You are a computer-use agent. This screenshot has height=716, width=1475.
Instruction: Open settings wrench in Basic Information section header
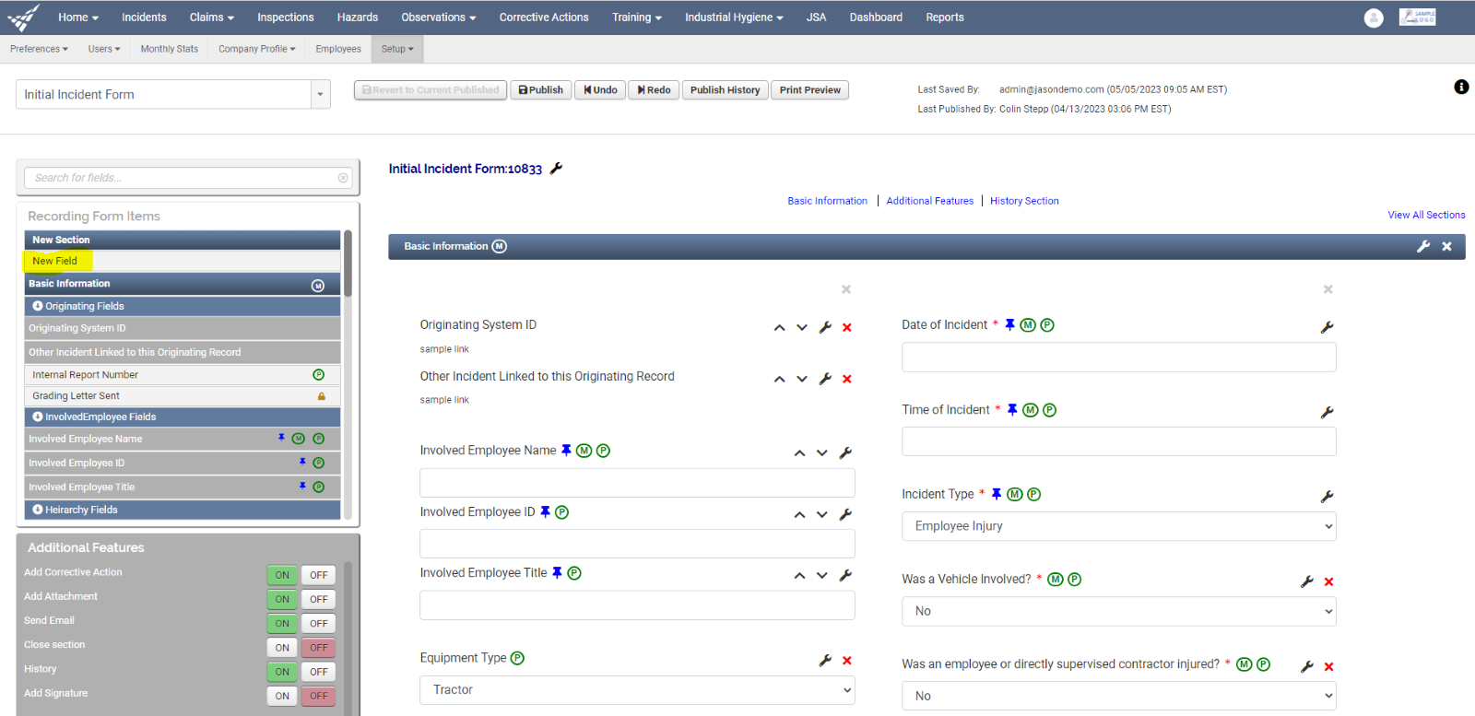coord(1423,246)
